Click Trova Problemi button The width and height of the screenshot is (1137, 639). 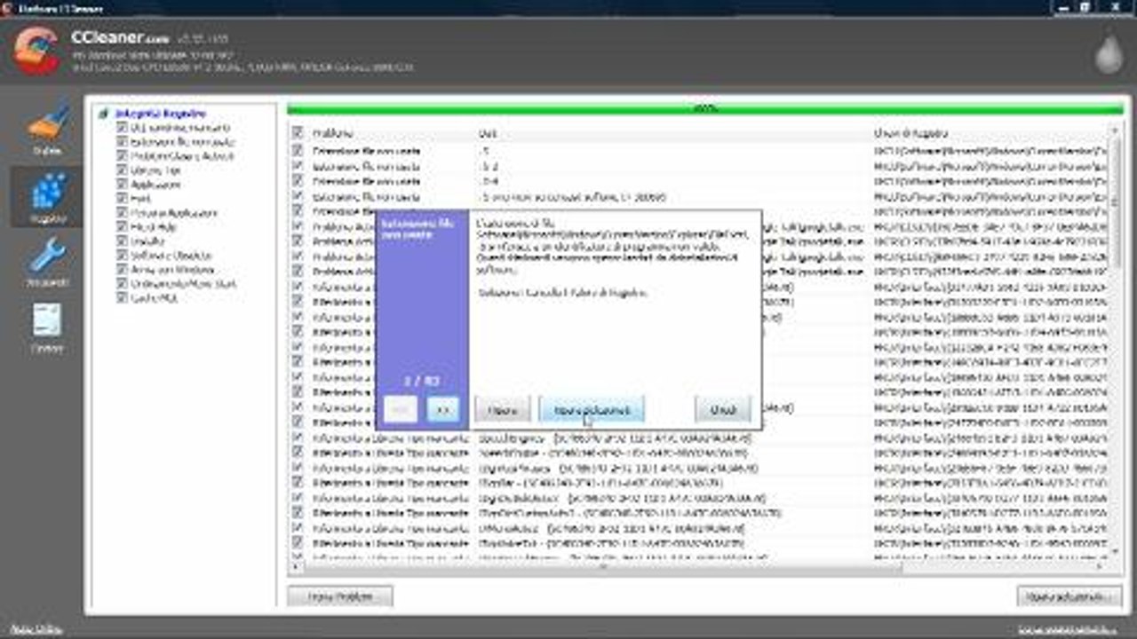340,596
